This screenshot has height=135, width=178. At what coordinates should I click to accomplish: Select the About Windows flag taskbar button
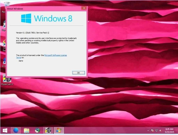pyautogui.click(x=59, y=130)
